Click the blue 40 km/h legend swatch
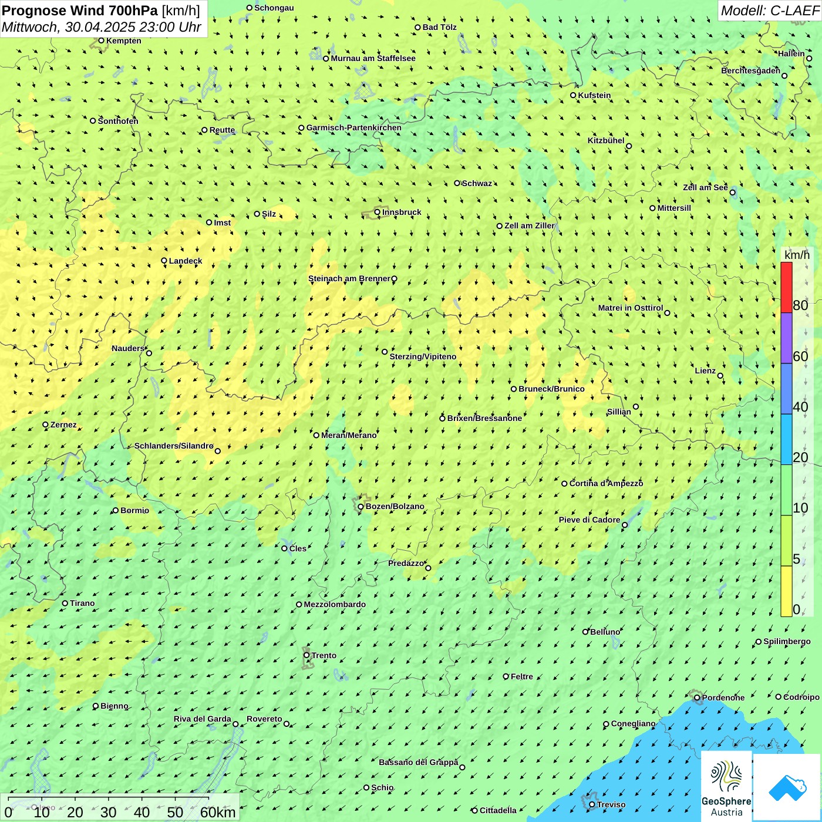This screenshot has height=822, width=822. coord(786,389)
